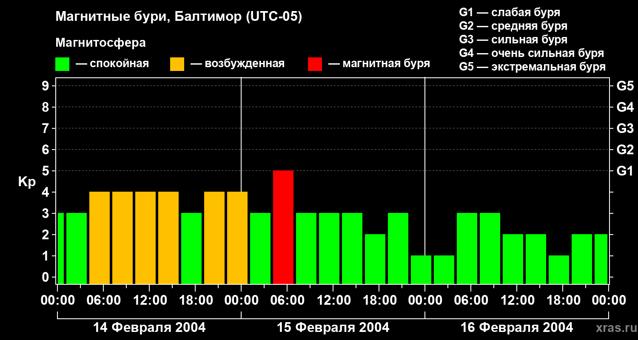The width and height of the screenshot is (638, 340).
Task: Click the 'Kp' axis label
Action: [x=27, y=182]
